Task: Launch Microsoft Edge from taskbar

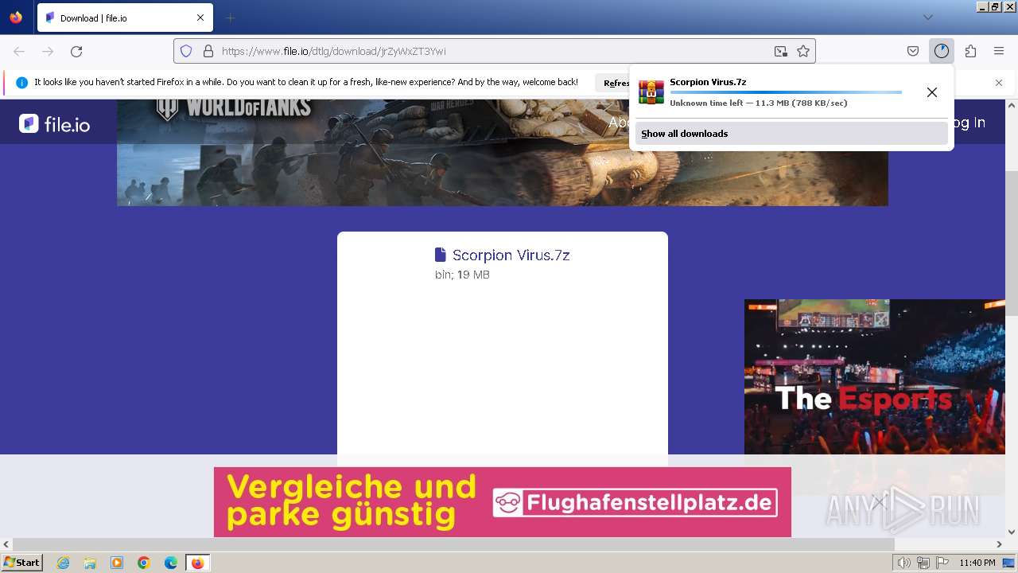Action: (171, 563)
